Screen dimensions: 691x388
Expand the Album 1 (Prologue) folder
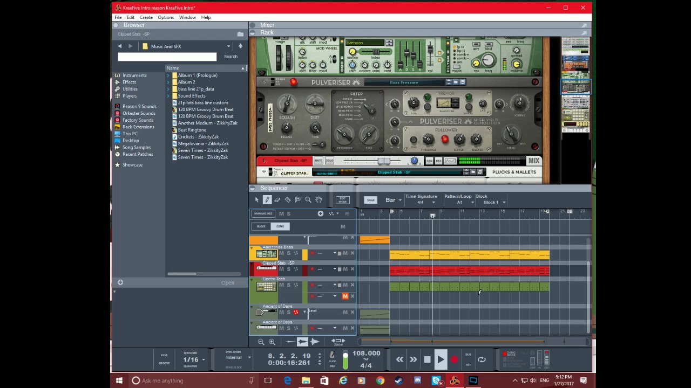168,75
